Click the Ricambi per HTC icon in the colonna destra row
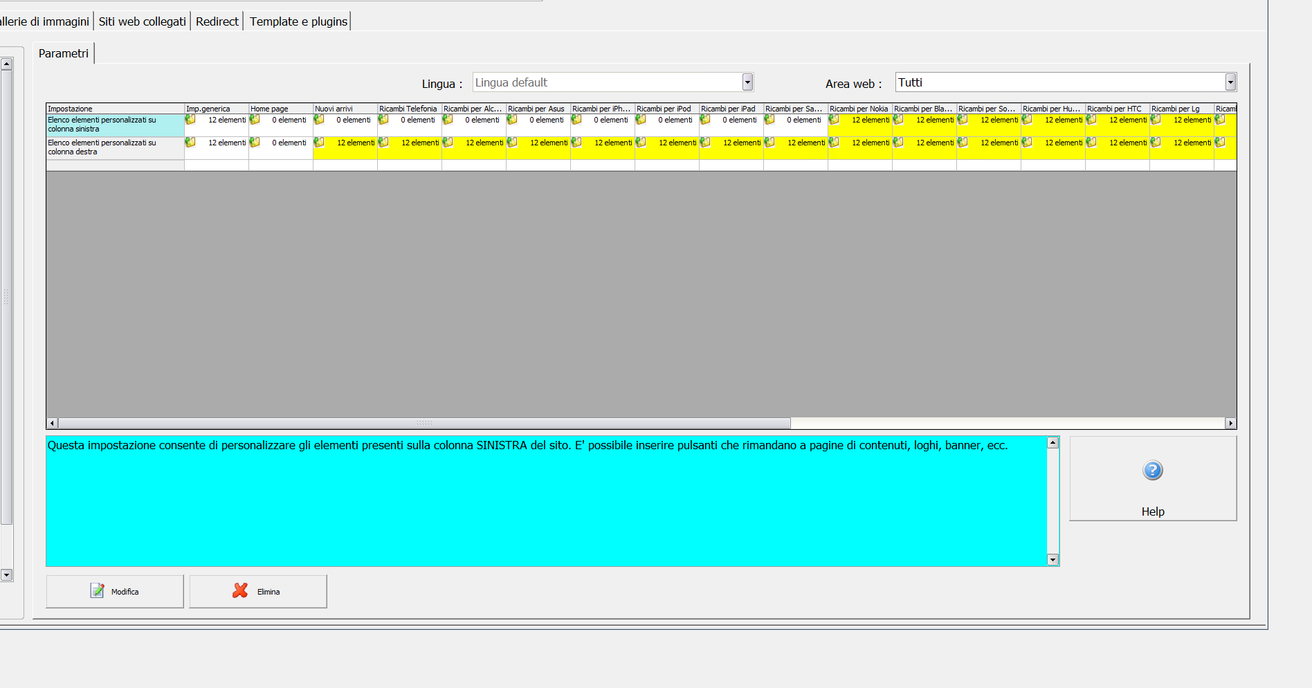The width and height of the screenshot is (1312, 688). click(x=1091, y=143)
